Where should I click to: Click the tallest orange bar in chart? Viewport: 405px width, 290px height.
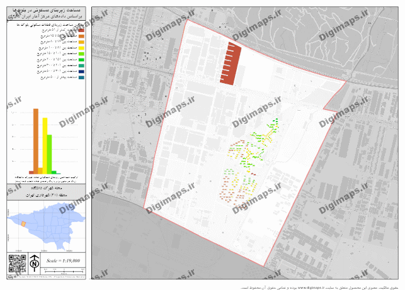(36, 140)
